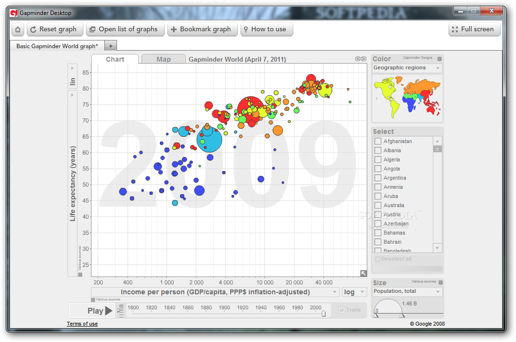The width and height of the screenshot is (516, 342).
Task: Check the Australia checkbox
Action: click(378, 205)
